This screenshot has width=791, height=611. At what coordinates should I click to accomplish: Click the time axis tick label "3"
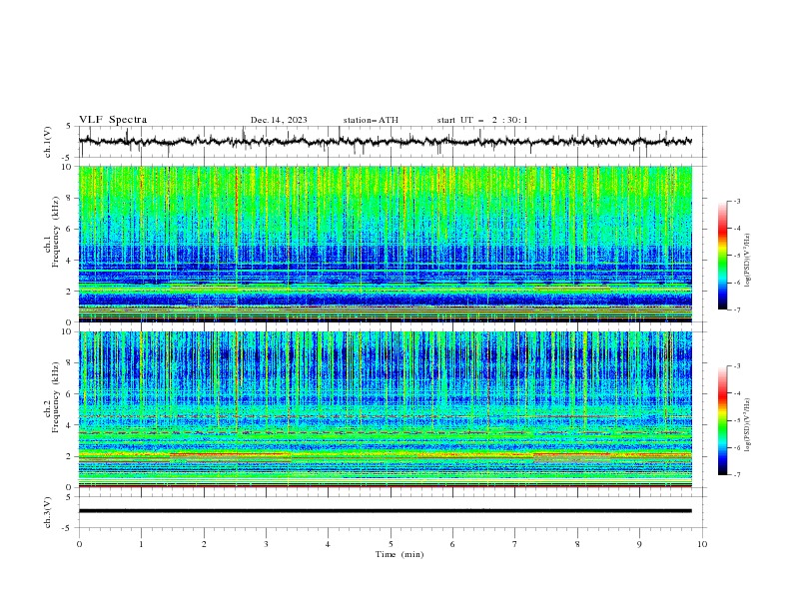(x=266, y=544)
